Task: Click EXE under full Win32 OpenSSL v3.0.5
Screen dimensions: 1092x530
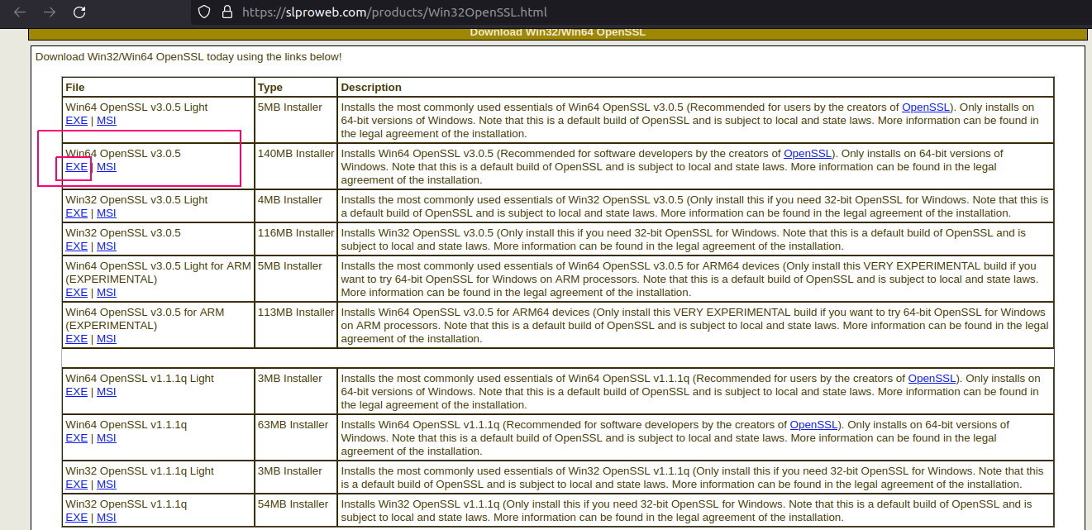Action: [76, 246]
